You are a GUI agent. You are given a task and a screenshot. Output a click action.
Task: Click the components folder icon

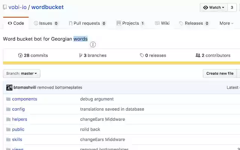[x=8, y=99]
